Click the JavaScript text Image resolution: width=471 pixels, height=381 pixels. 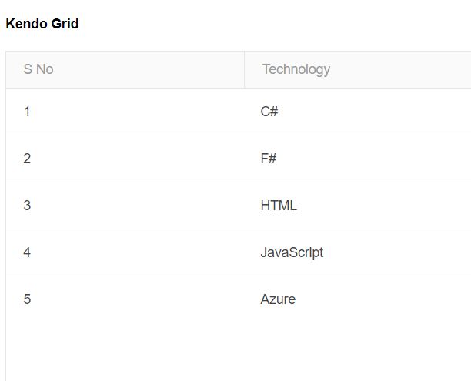click(x=292, y=252)
